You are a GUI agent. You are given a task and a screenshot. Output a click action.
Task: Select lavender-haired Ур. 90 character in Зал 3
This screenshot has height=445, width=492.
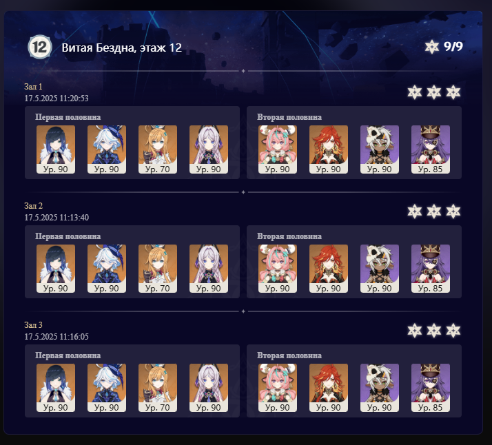pos(209,388)
